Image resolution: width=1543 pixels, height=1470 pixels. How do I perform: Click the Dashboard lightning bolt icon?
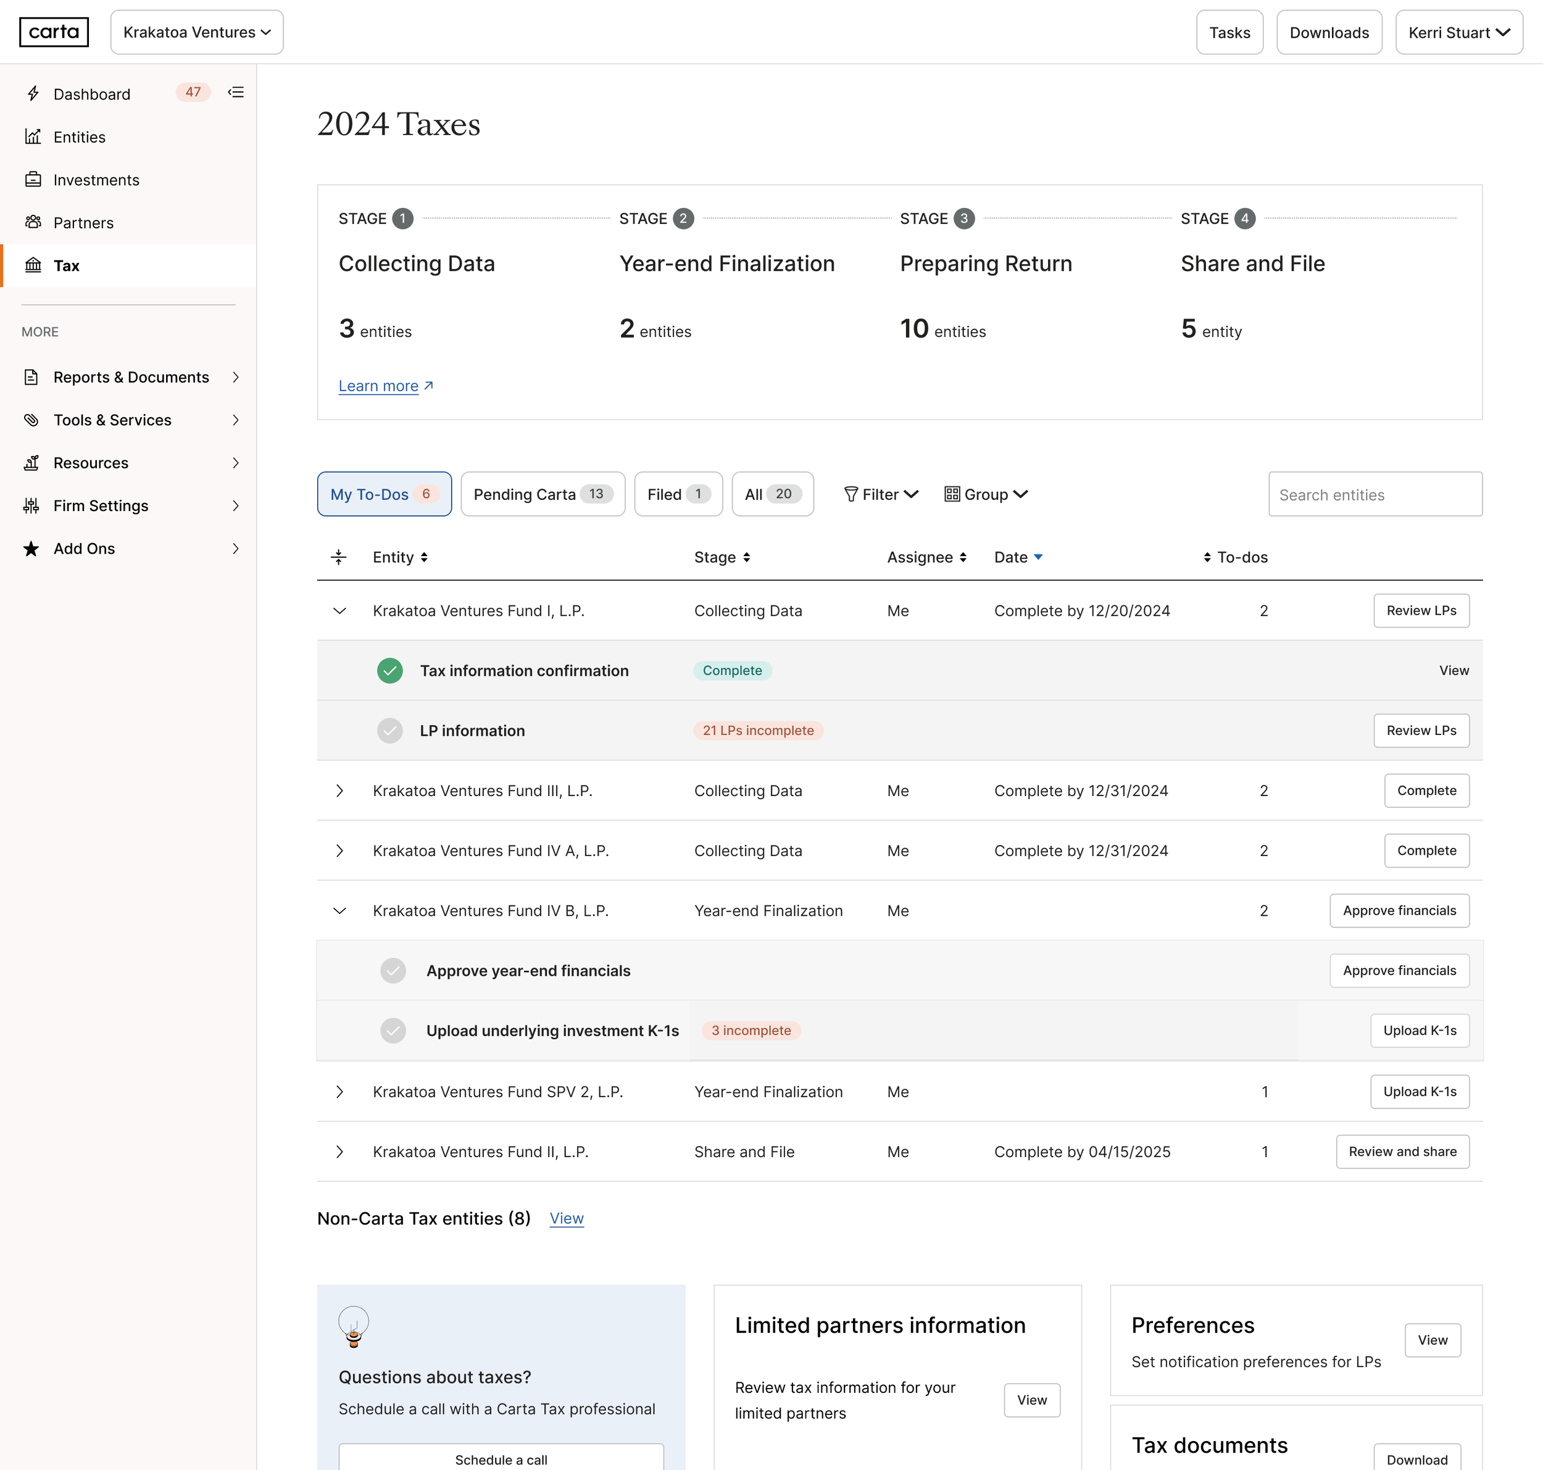point(33,94)
